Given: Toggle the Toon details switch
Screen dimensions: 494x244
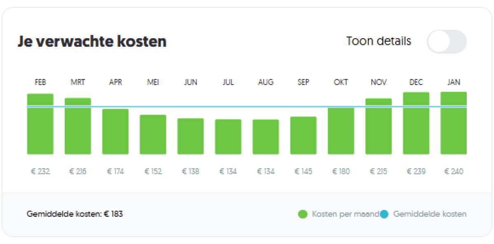Looking at the screenshot, I should point(447,41).
